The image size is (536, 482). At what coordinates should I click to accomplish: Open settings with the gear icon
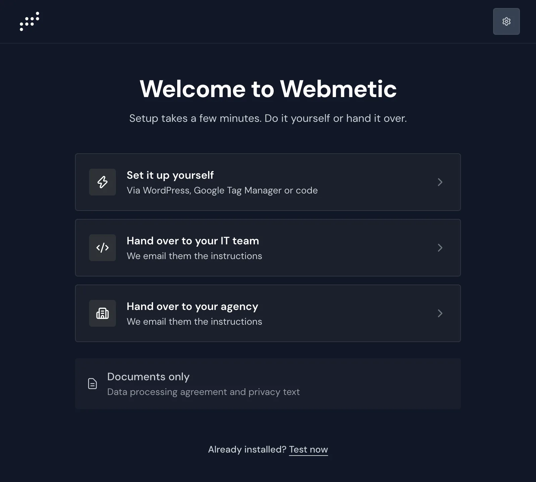tap(506, 21)
